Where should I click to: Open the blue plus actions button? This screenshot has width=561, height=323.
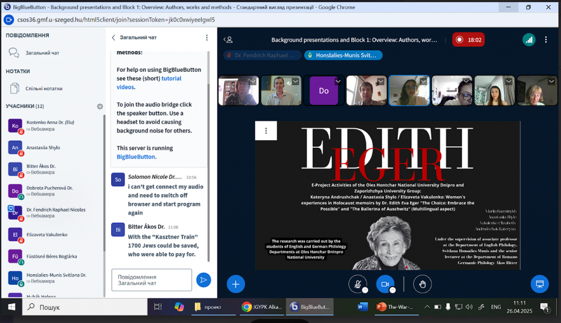[236, 284]
